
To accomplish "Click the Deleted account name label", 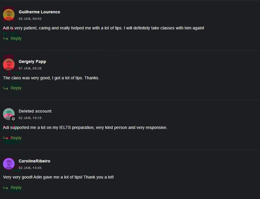I will (35, 111).
